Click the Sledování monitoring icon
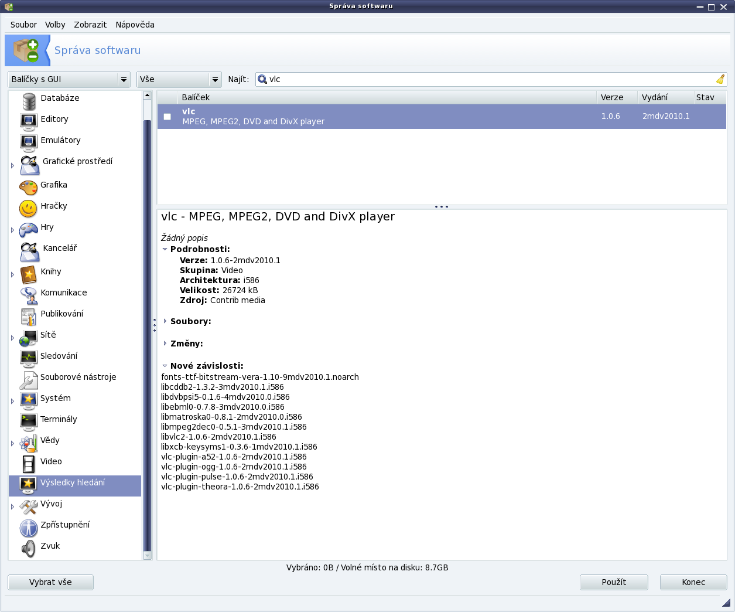 tap(28, 359)
